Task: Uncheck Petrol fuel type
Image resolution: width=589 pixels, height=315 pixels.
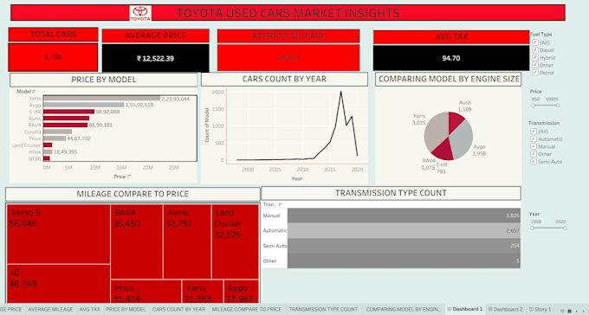Action: point(535,73)
